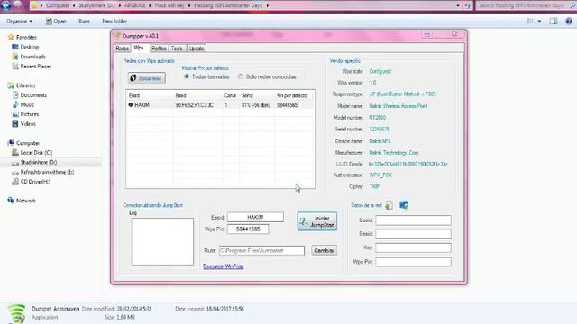Open Recent Places in the navigation pane
This screenshot has width=577, height=324.
tap(36, 66)
